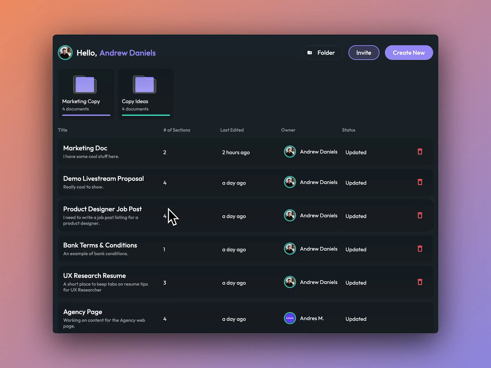Click Andrew Daniels profile avatar next to greeting

point(65,52)
